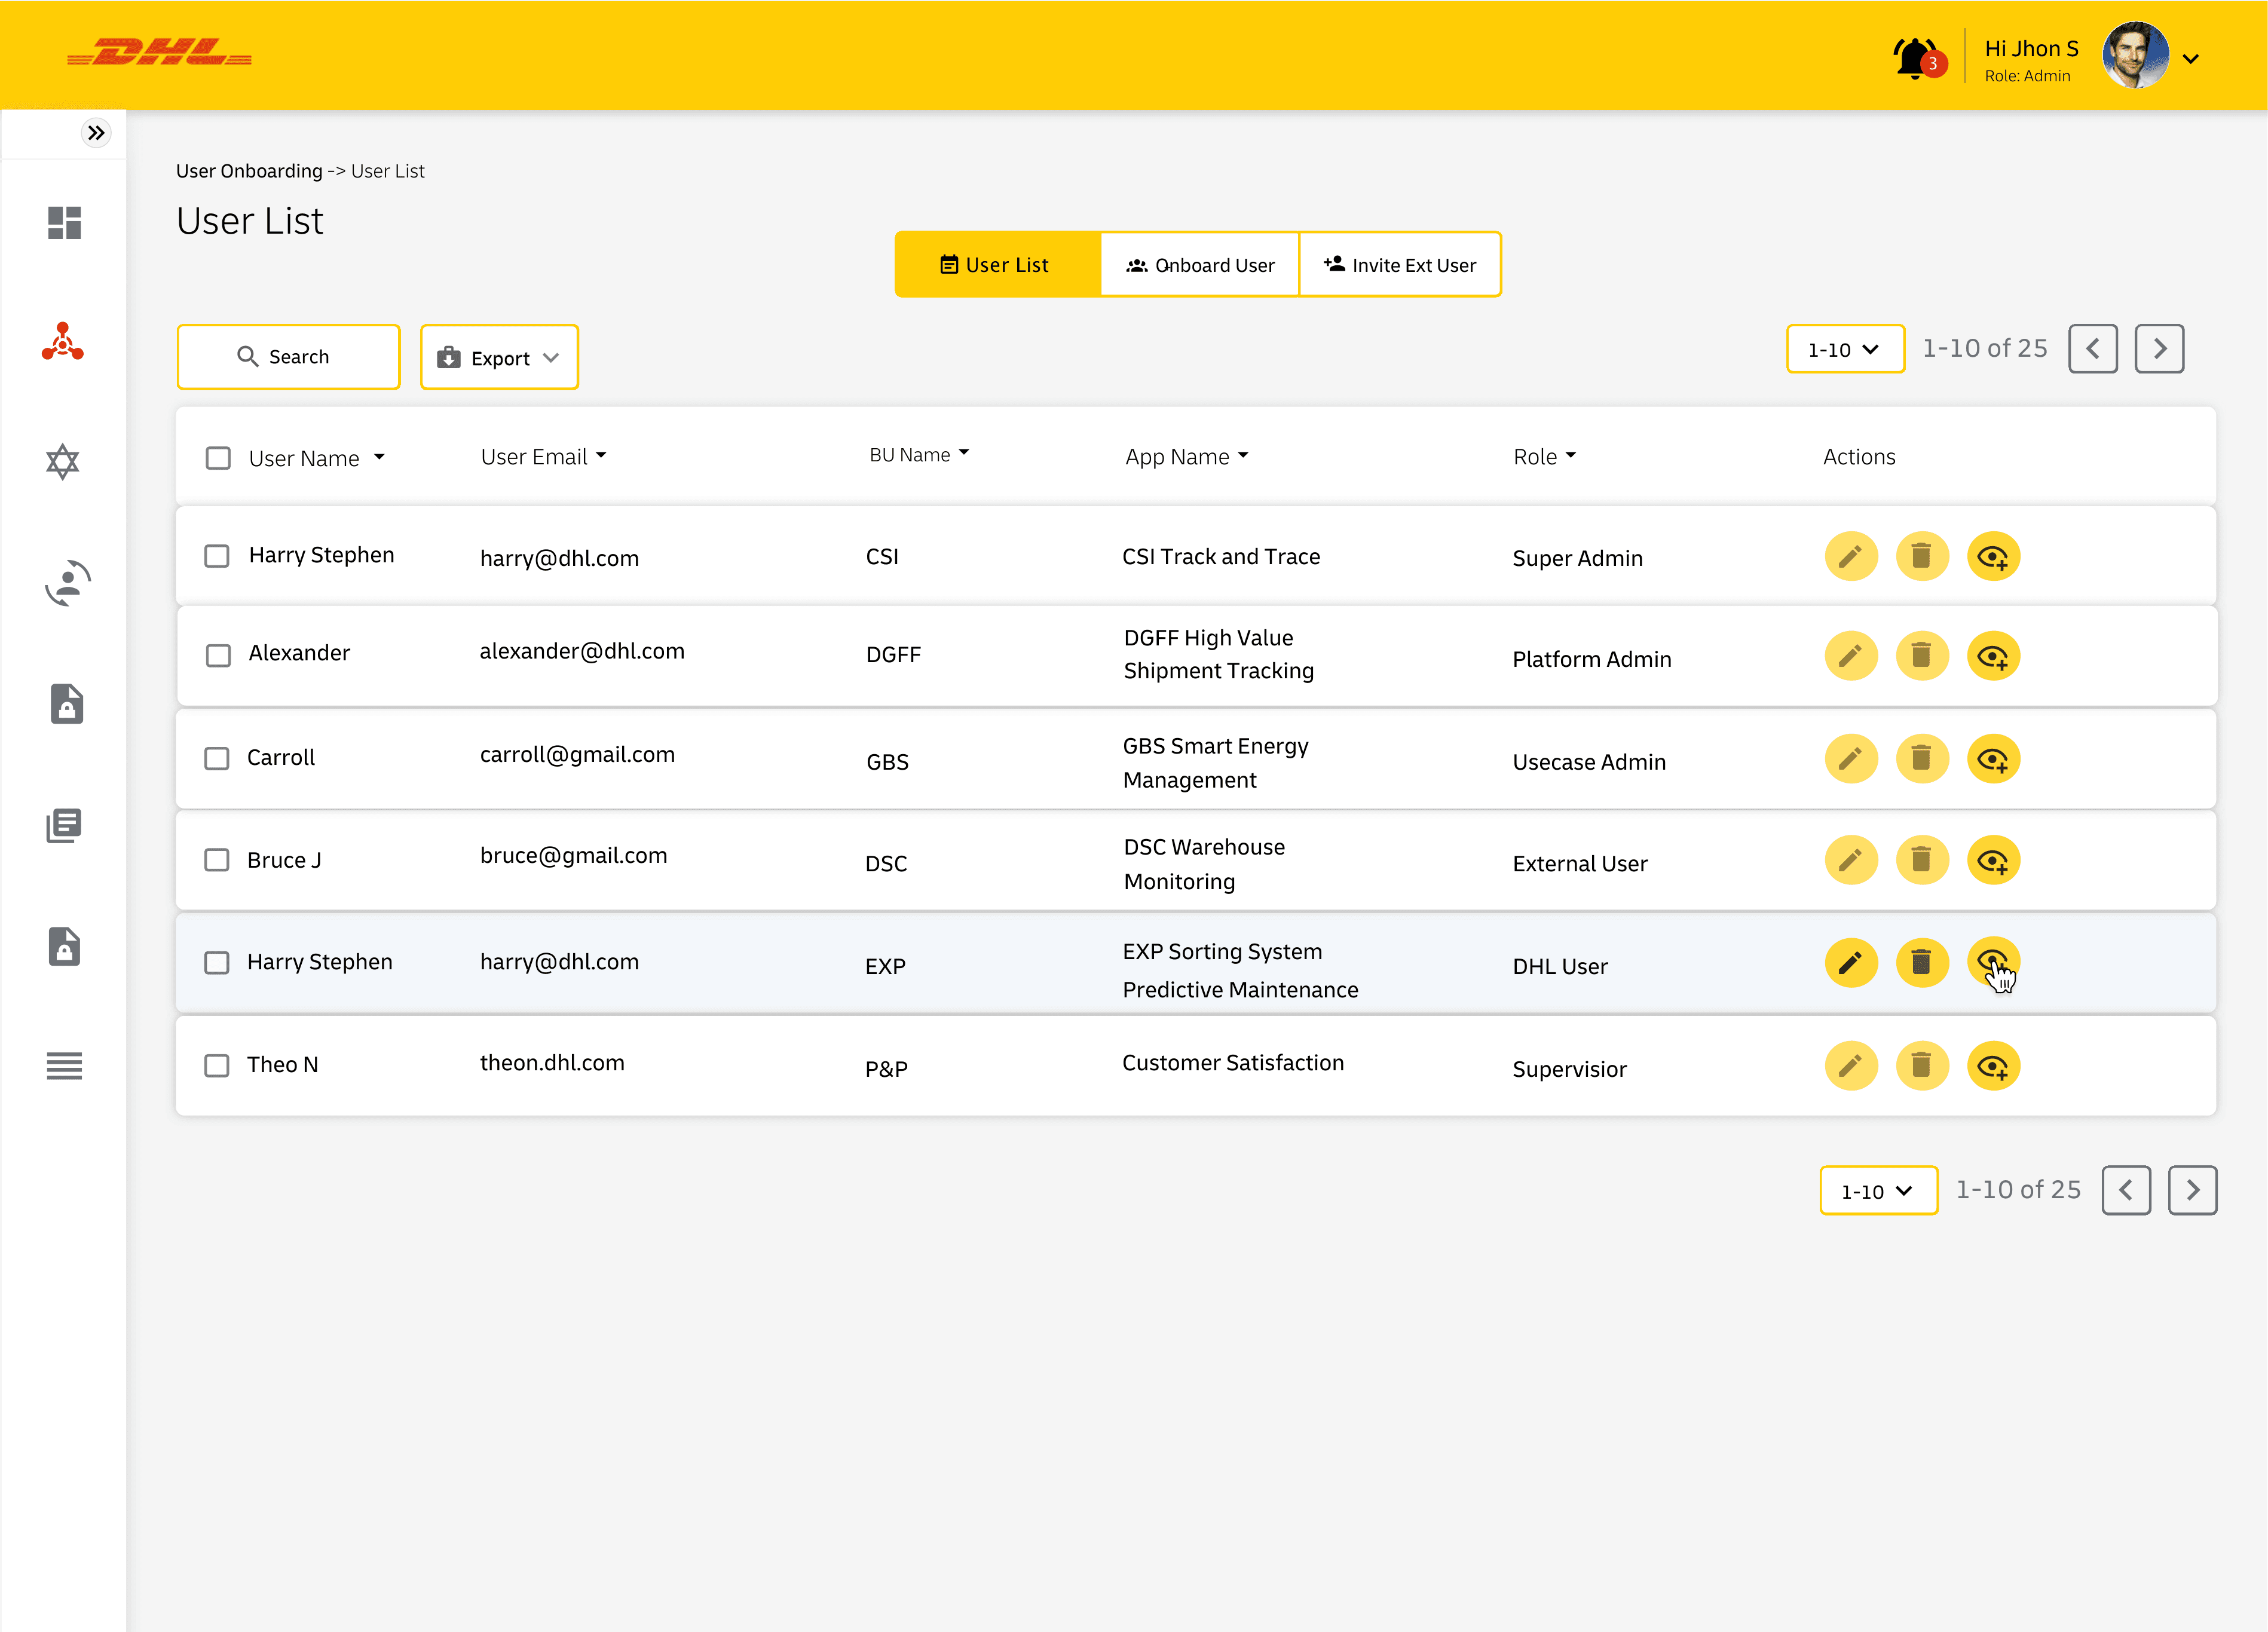Viewport: 2268px width, 1632px height.
Task: Check the Alexander row checkbox
Action: pos(218,655)
